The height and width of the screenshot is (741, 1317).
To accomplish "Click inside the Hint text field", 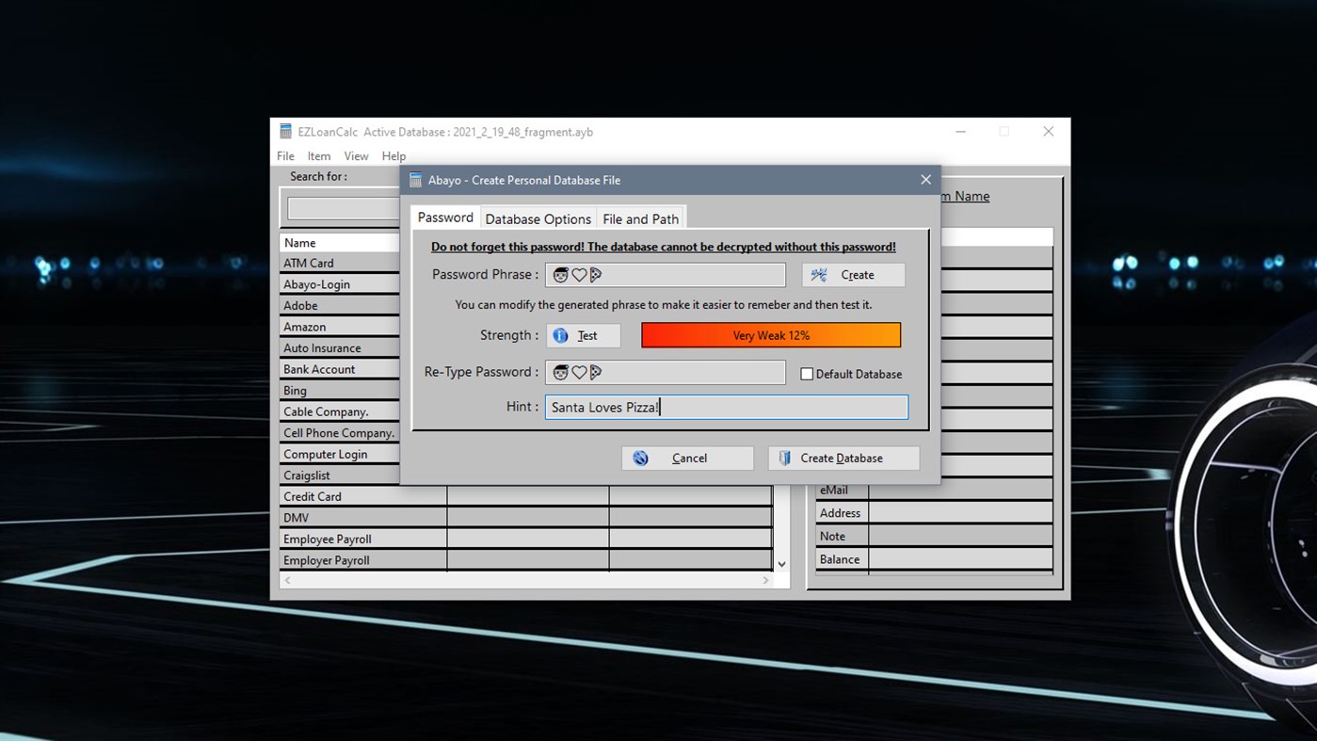I will click(725, 407).
